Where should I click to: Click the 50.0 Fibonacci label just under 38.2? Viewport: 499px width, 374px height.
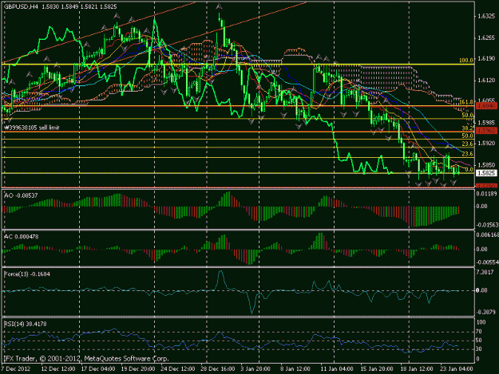pyautogui.click(x=468, y=136)
